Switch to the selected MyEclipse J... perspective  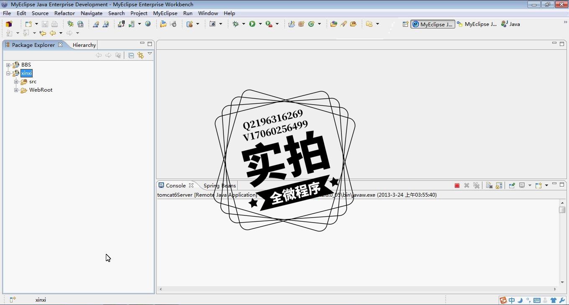433,24
